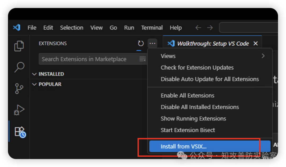Choose Disable Auto Update for All Extensions

[210, 79]
